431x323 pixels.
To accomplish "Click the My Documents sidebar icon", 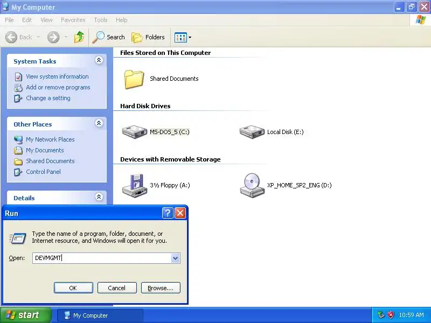I will [18, 150].
